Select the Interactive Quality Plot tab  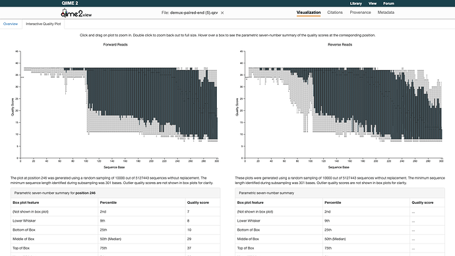pos(44,24)
